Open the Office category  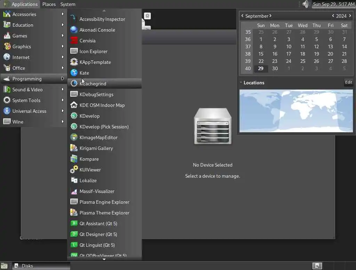point(34,68)
